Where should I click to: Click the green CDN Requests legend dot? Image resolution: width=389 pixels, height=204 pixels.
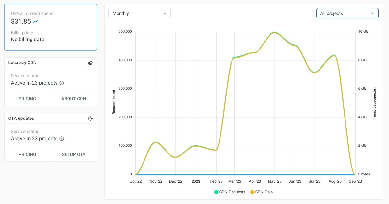point(216,192)
